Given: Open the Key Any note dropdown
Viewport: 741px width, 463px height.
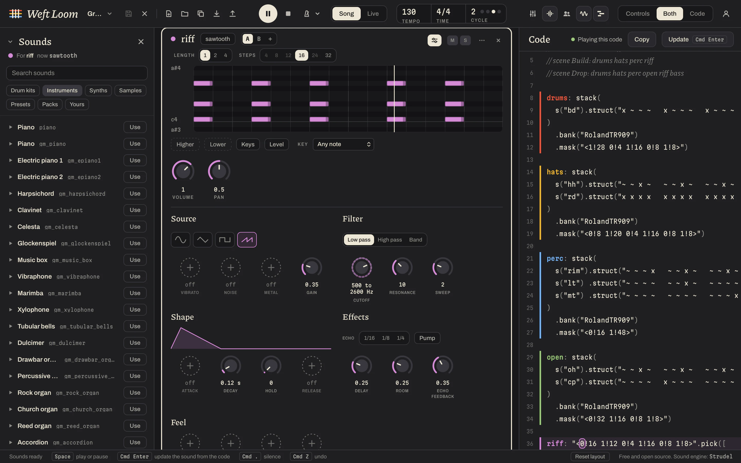Looking at the screenshot, I should (343, 144).
